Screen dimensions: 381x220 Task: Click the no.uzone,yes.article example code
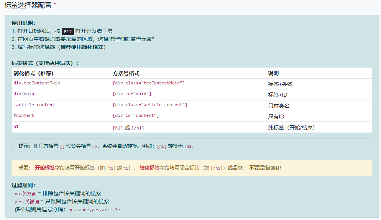[x=94, y=210]
